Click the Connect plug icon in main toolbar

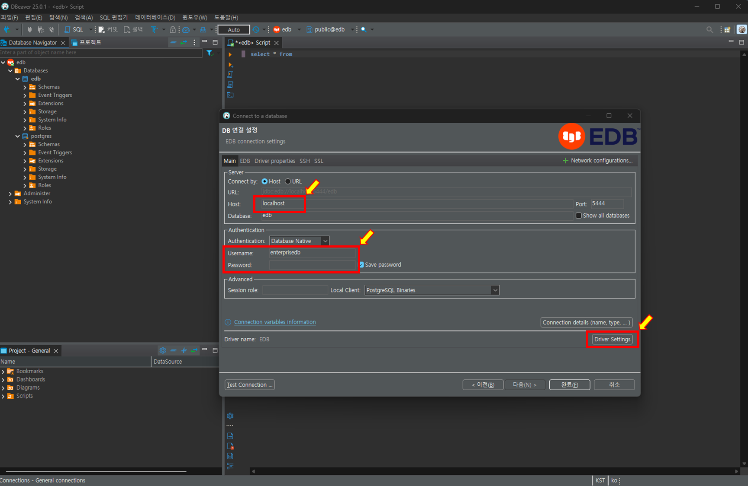coord(29,29)
